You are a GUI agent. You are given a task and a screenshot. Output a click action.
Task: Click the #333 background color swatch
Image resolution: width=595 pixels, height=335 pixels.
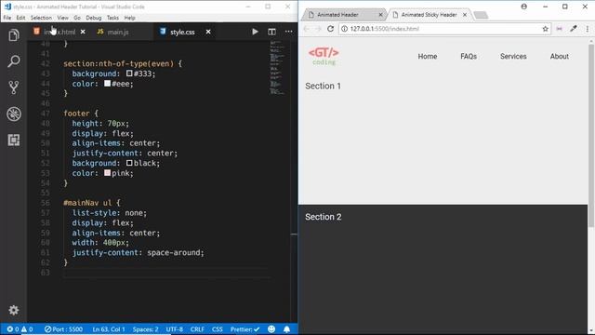[x=129, y=74]
